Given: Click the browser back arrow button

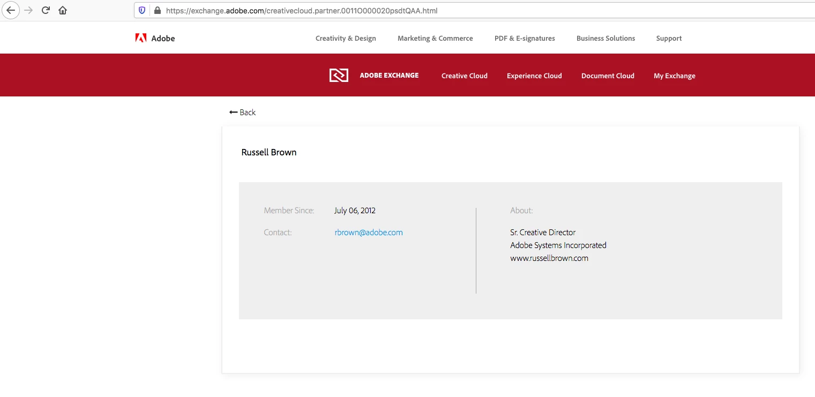Looking at the screenshot, I should click(11, 10).
